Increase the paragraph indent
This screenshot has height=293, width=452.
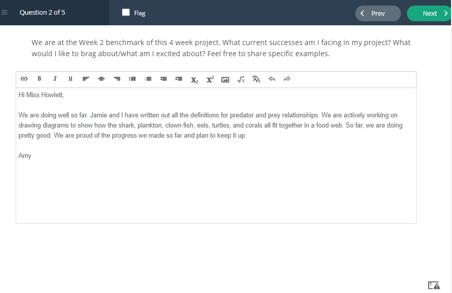point(179,78)
